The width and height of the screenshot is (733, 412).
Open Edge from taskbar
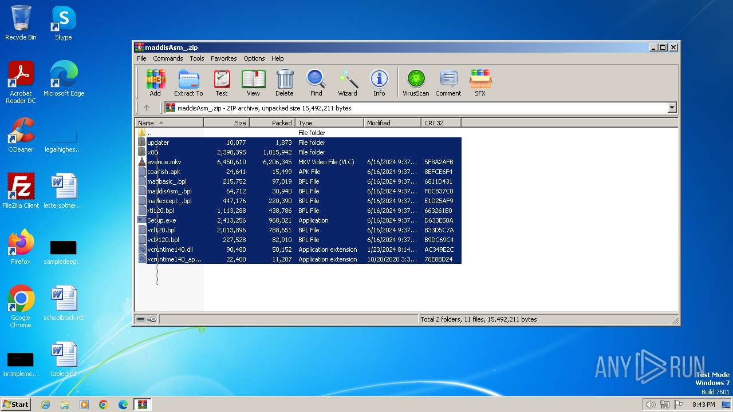[x=123, y=405]
